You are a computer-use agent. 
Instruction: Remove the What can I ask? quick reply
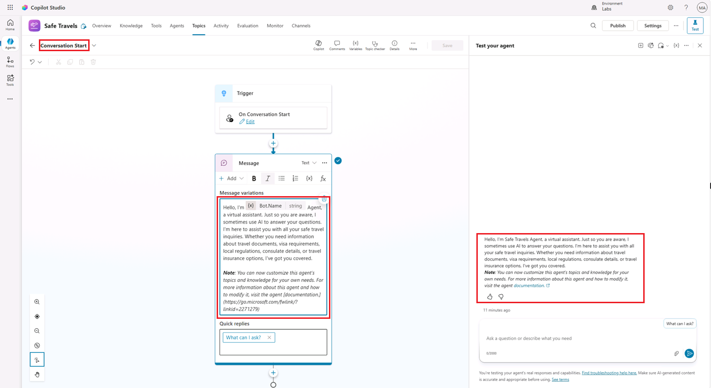click(269, 338)
